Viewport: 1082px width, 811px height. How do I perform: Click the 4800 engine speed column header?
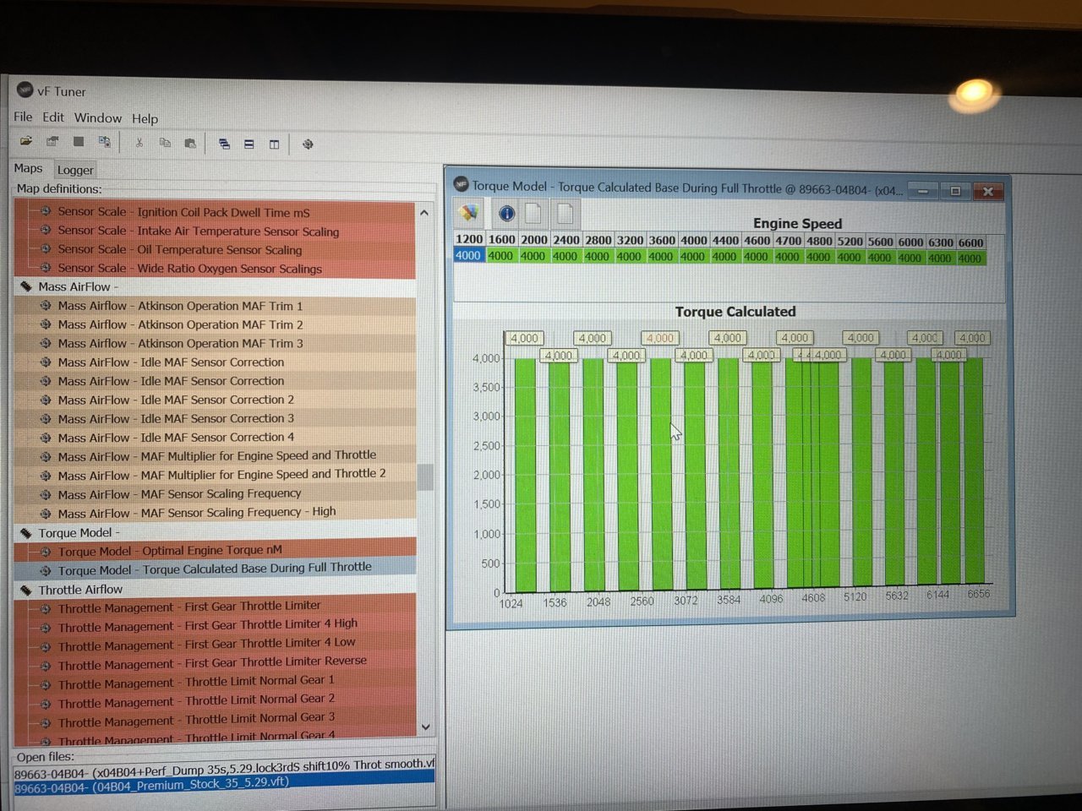point(819,242)
